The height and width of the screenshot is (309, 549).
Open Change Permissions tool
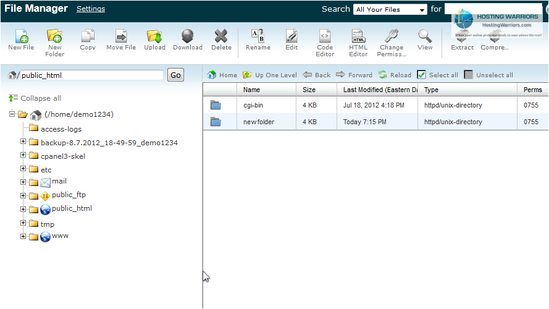coord(392,36)
